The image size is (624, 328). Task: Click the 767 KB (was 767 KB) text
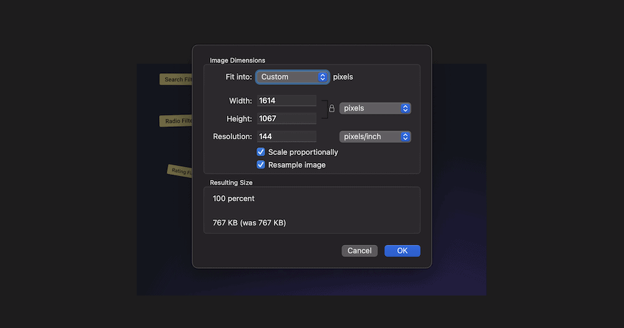249,223
